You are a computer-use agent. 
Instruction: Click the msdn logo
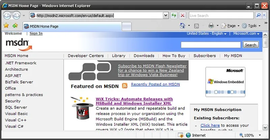coord(19,45)
